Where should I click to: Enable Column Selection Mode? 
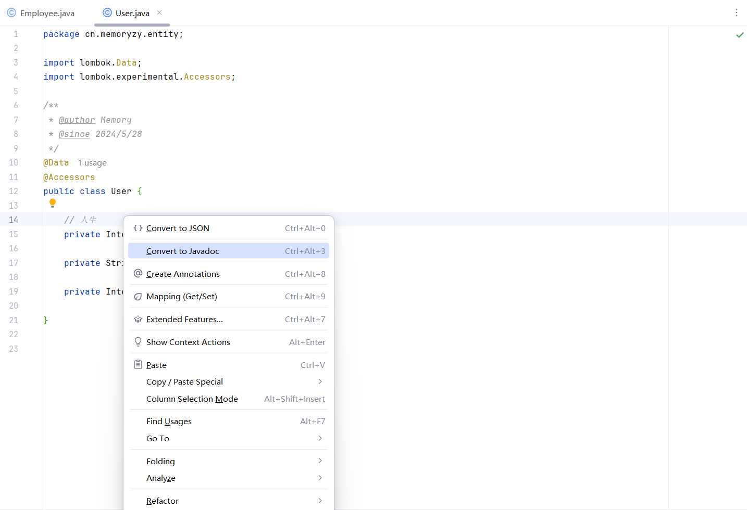coord(192,399)
